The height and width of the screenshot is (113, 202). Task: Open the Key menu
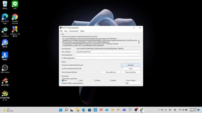(66, 31)
